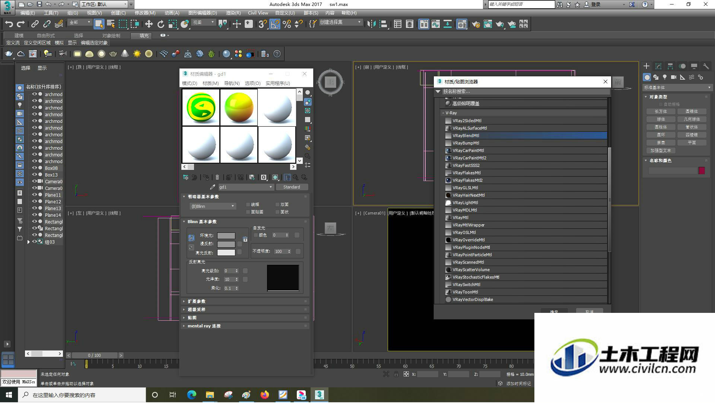Open the 实用程序(U) menu in material editor
Screen dimensions: 715x403
277,83
